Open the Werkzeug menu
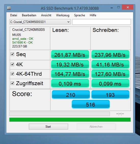Screen dimensions: 140x144 click(x=63, y=15)
